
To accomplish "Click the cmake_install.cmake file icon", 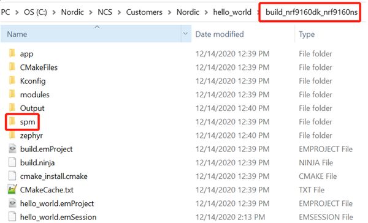I will coord(12,176).
